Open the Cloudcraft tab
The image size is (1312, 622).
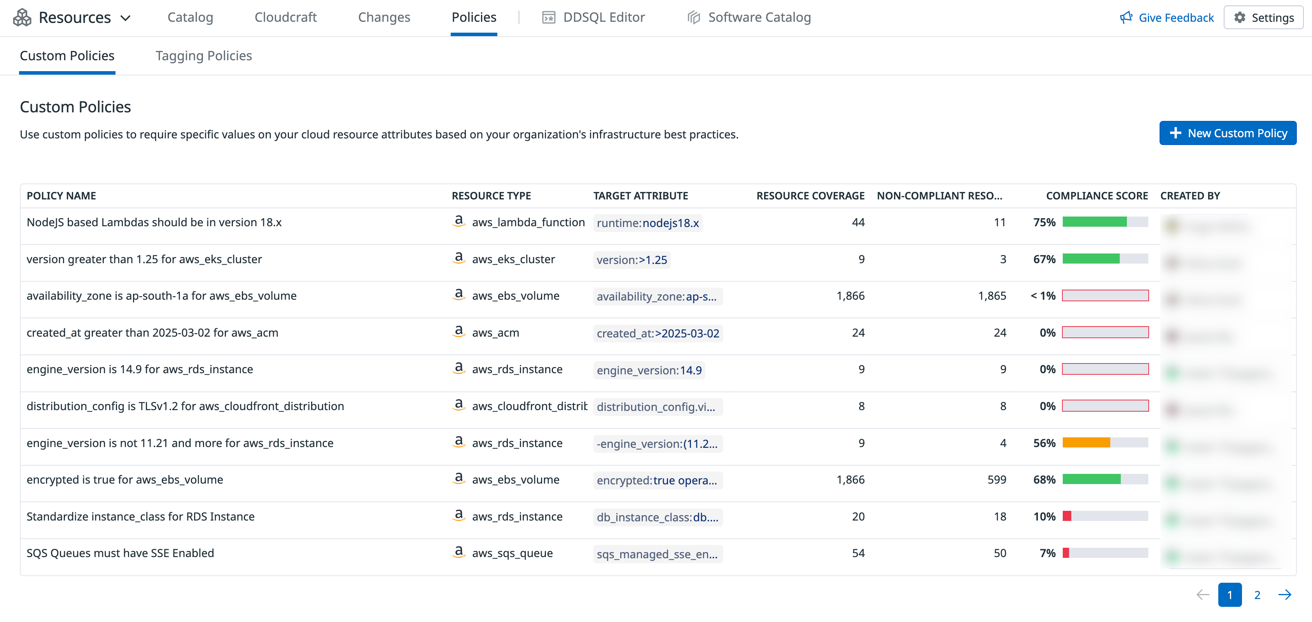pyautogui.click(x=285, y=17)
